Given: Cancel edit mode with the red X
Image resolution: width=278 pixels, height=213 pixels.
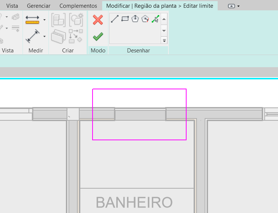Looking at the screenshot, I should 98,20.
